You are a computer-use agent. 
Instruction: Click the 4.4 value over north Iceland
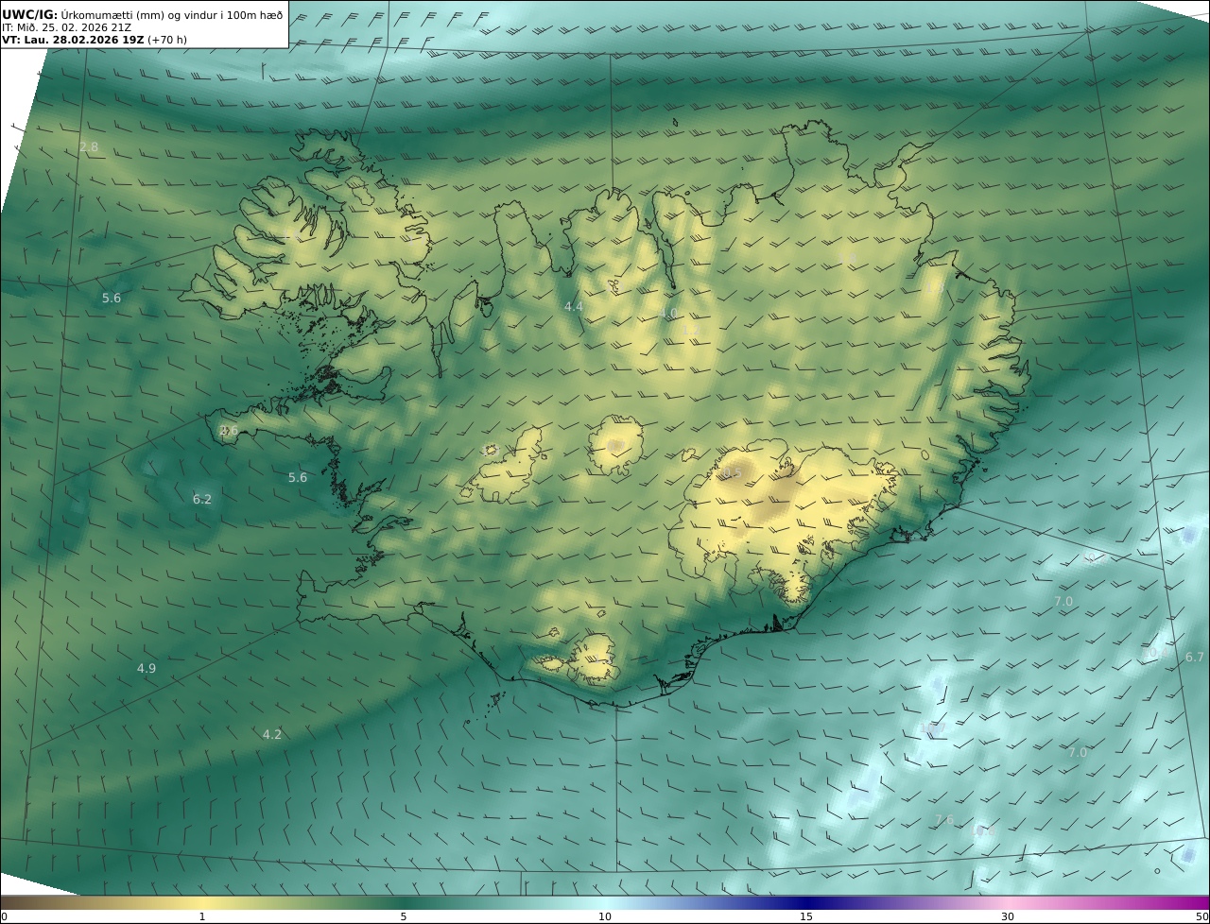574,307
